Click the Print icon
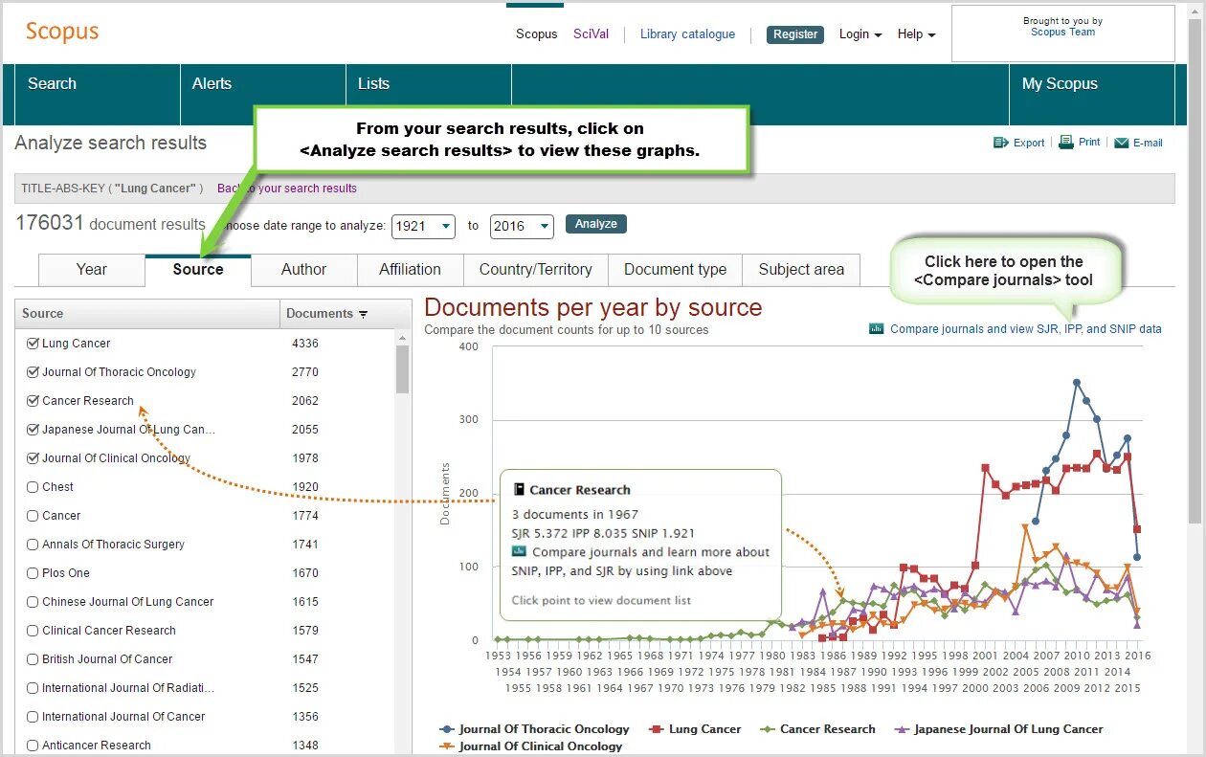Viewport: 1206px width, 757px height. point(1066,142)
